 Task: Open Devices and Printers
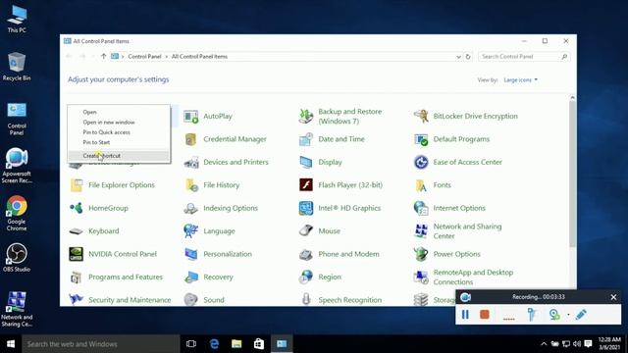point(226,162)
